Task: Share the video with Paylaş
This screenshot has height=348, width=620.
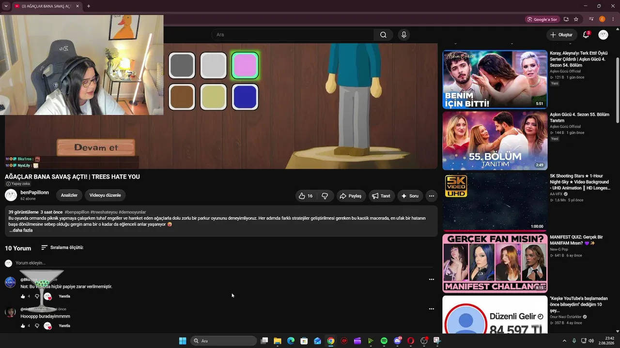Action: click(x=351, y=196)
